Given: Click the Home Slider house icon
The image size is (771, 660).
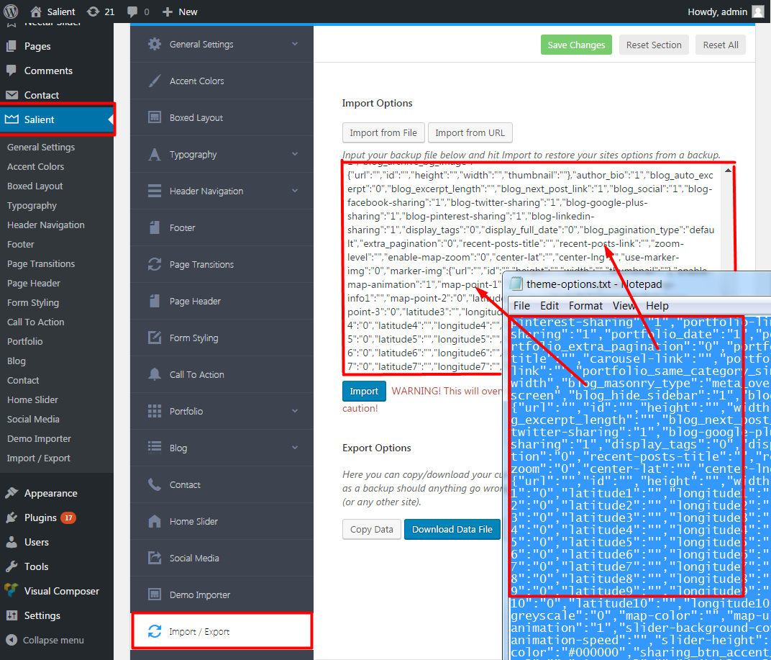Looking at the screenshot, I should (155, 521).
